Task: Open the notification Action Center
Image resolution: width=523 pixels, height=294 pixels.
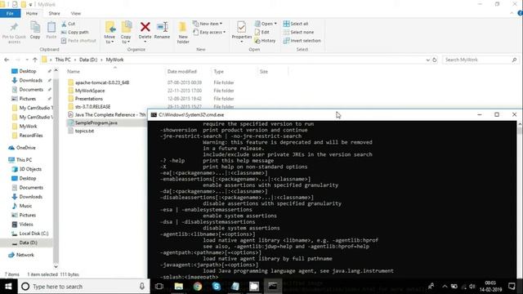Action: (x=512, y=287)
